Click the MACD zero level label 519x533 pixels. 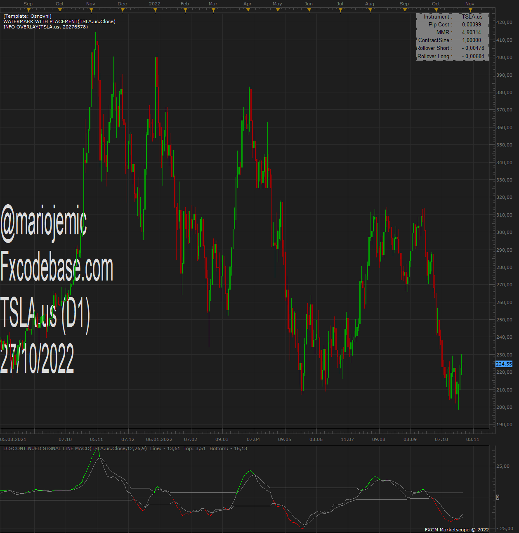[498, 498]
